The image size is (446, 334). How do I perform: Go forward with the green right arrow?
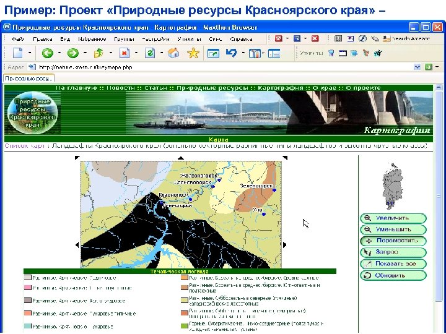click(73, 53)
